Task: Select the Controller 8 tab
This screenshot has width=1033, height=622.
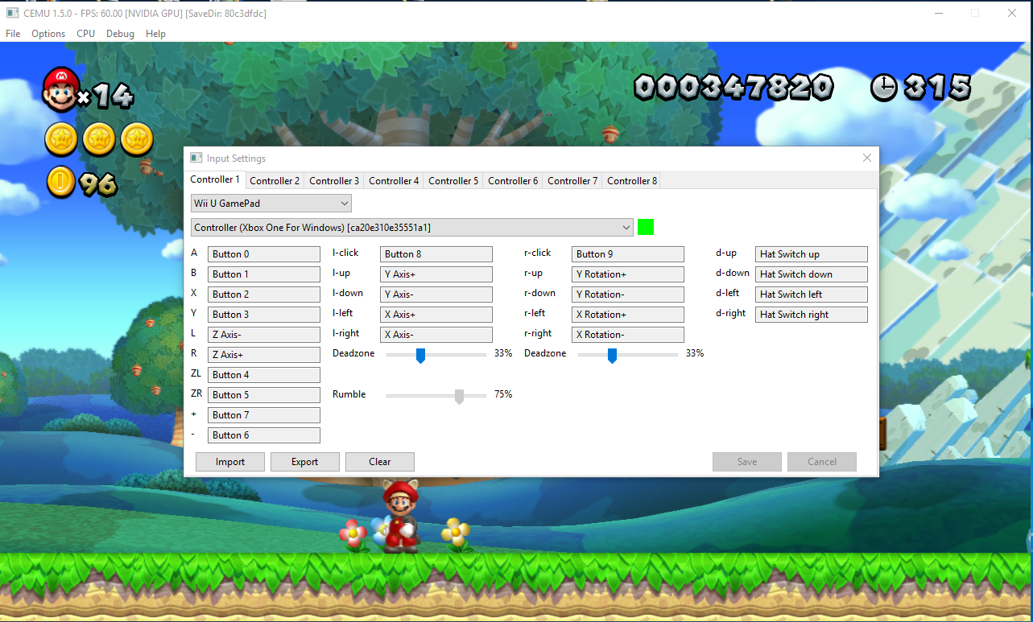Action: [632, 181]
